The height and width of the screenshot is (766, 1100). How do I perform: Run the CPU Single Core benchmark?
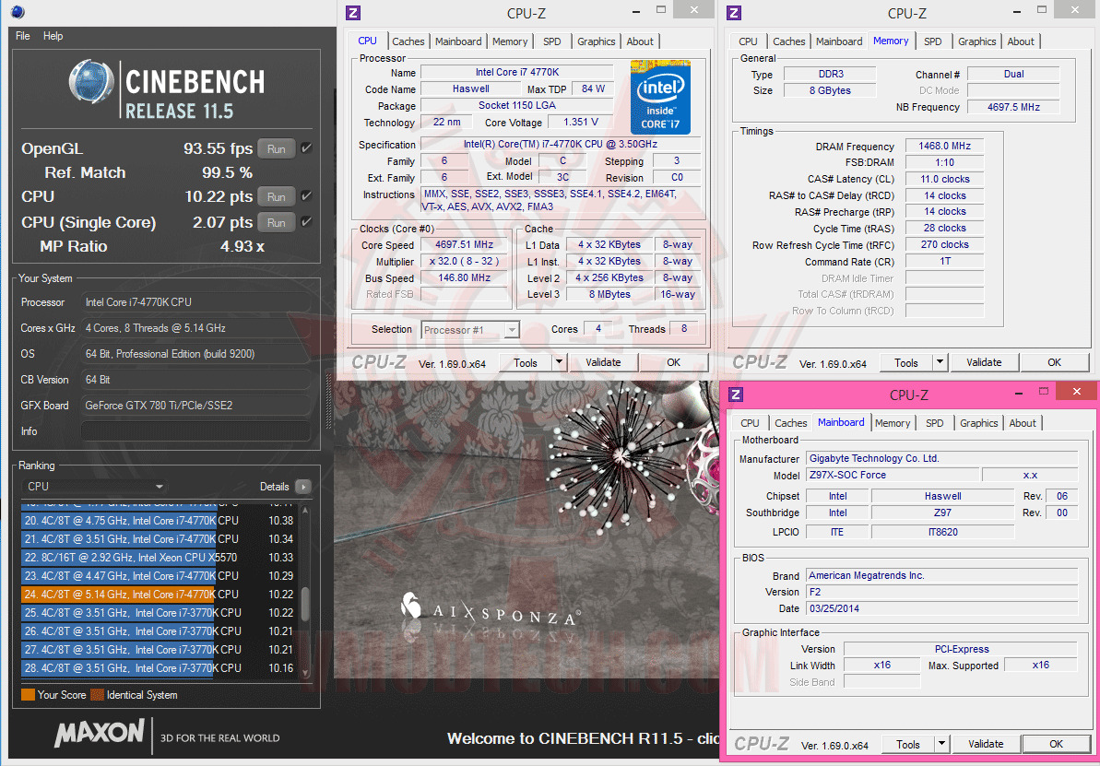277,222
